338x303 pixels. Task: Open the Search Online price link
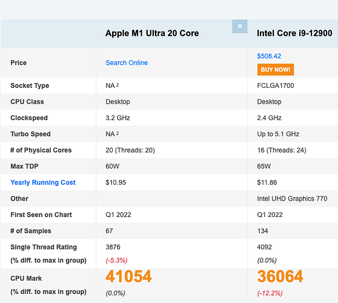tap(127, 63)
